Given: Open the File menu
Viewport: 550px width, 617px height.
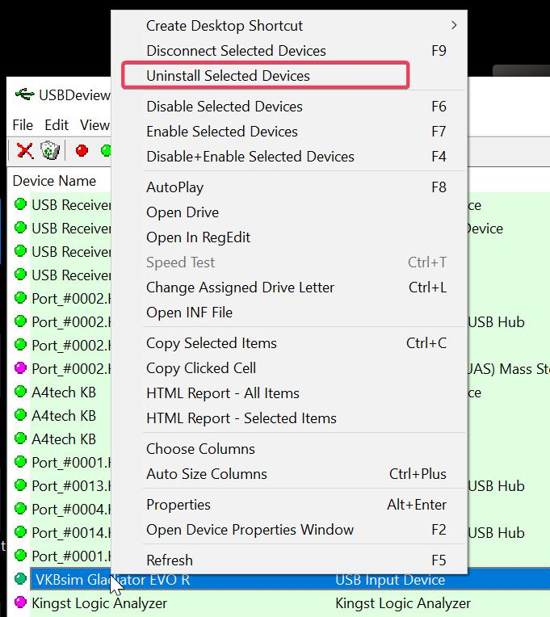Looking at the screenshot, I should (x=23, y=125).
